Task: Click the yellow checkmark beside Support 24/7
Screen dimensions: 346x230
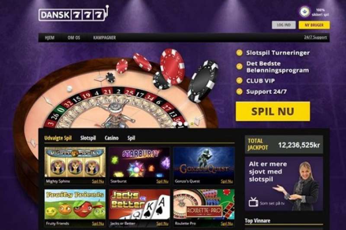Action: (x=239, y=91)
